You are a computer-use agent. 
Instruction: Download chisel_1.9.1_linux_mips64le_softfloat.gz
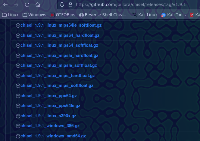pyautogui.click(x=61, y=25)
